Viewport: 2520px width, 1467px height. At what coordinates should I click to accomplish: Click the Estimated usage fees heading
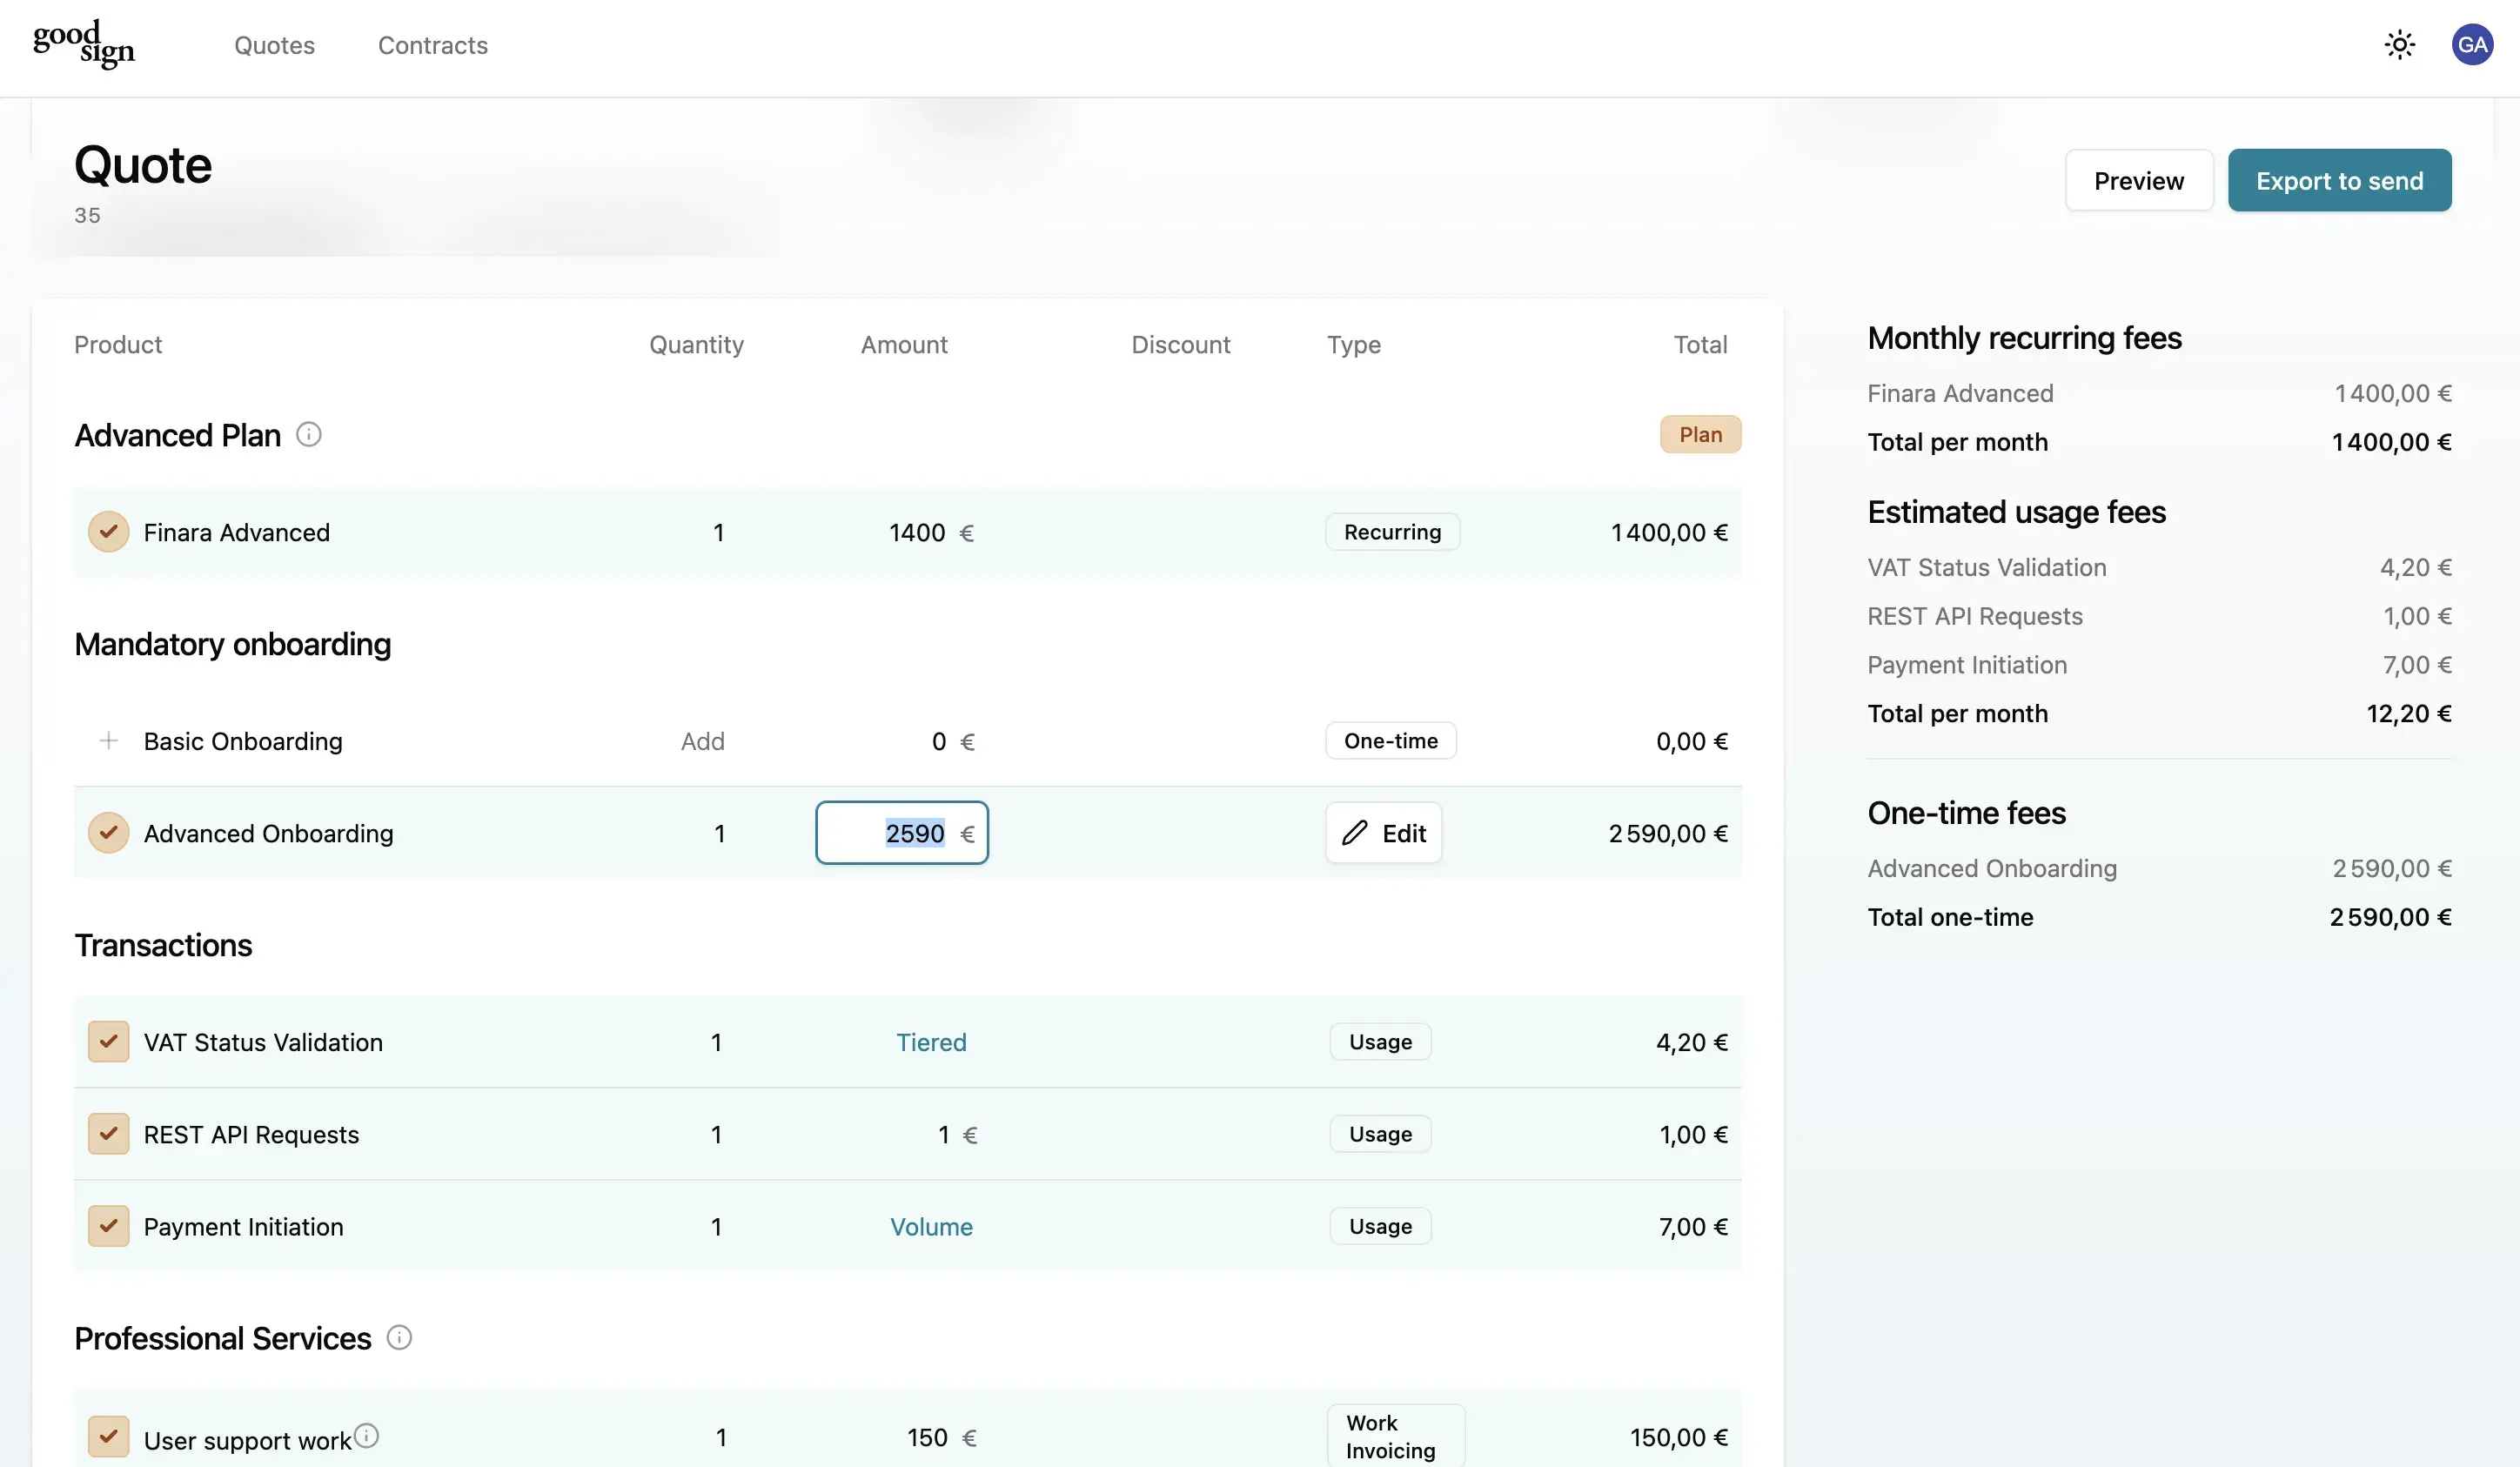click(2016, 512)
